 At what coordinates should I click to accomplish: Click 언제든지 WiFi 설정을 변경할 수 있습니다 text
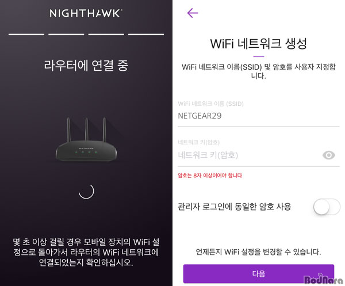point(259,251)
